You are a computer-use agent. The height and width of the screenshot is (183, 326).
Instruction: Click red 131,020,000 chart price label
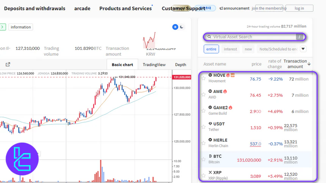[182, 77]
